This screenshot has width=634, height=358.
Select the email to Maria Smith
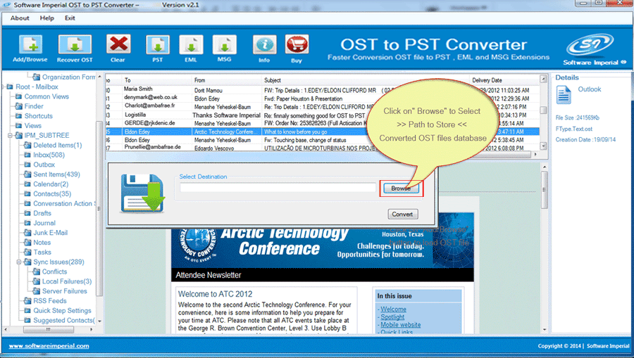(x=138, y=89)
